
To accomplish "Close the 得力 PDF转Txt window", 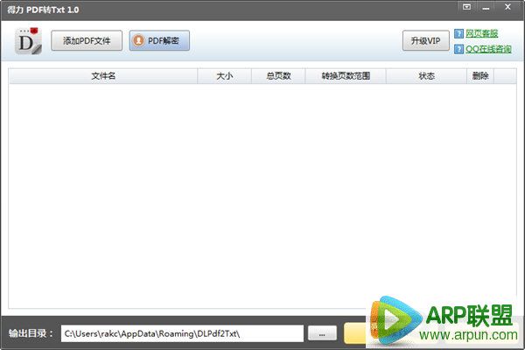I will [507, 7].
